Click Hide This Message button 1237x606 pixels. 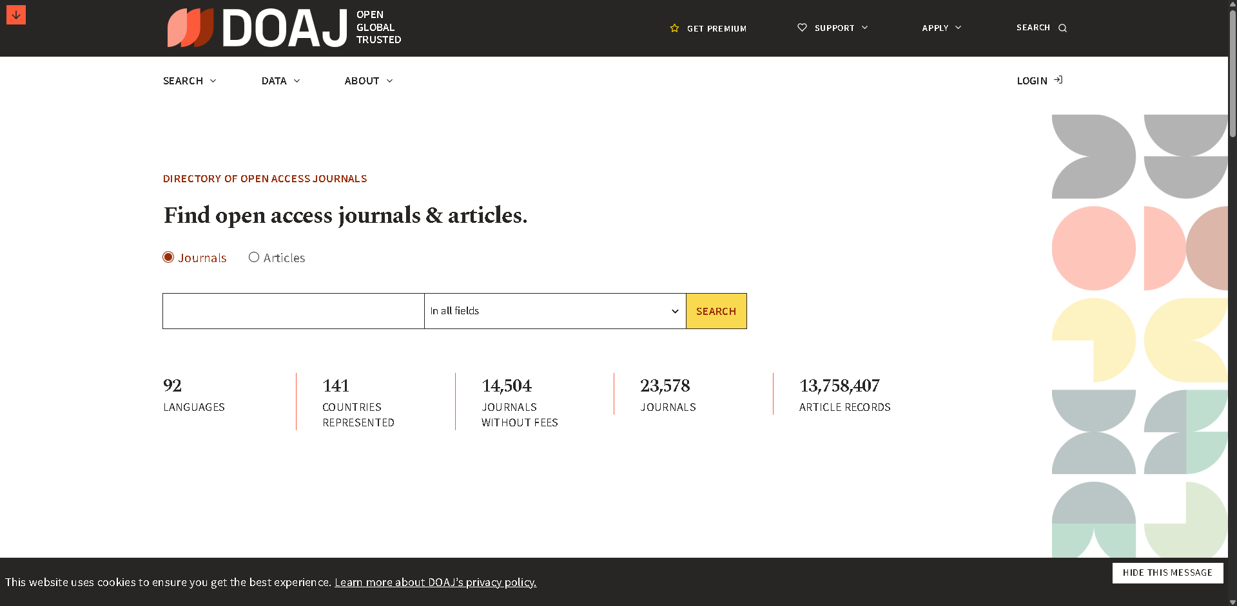click(x=1167, y=573)
